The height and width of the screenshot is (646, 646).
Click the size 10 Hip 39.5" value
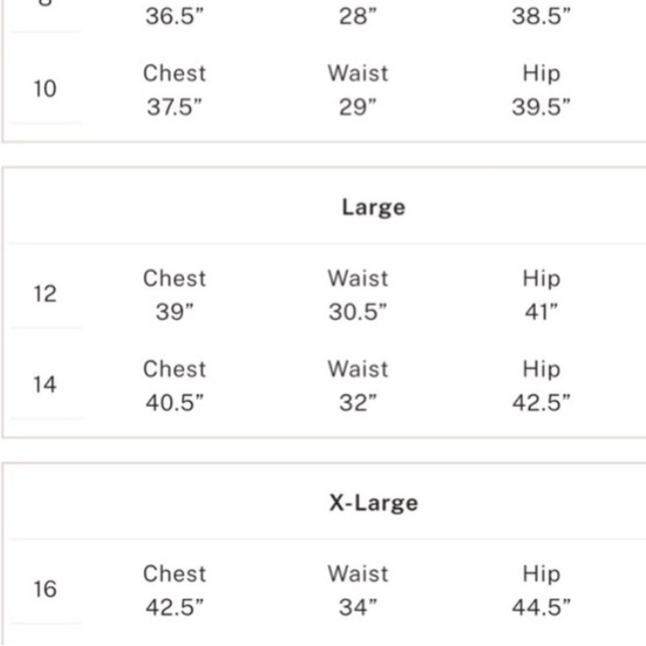pos(541,107)
